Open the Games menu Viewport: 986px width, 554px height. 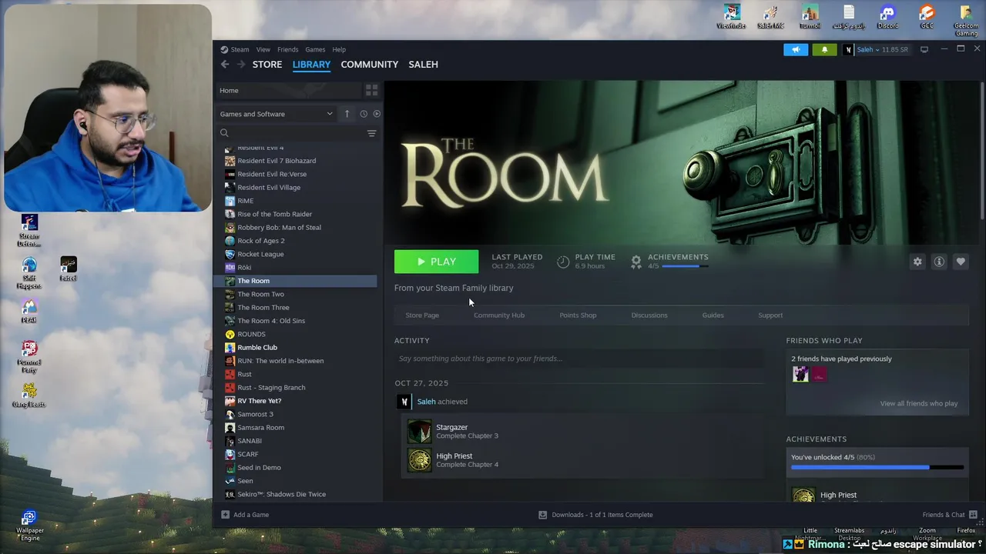[315, 49]
